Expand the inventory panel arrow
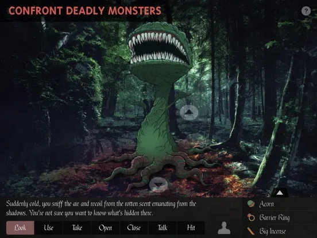 tap(280, 193)
